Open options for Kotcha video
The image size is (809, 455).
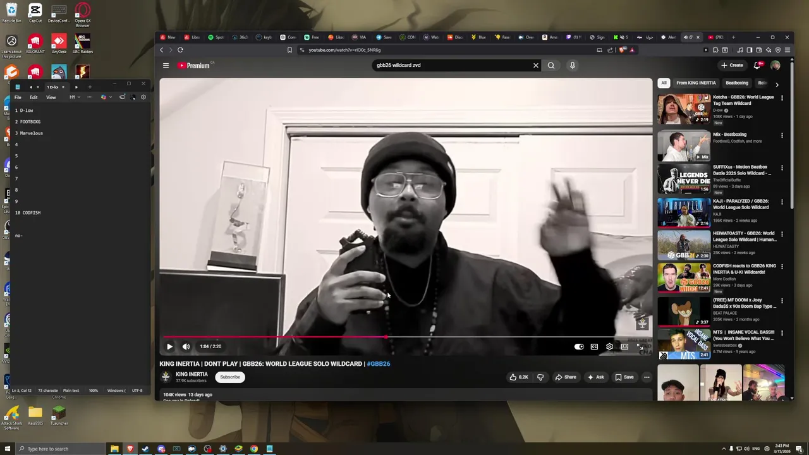(782, 98)
